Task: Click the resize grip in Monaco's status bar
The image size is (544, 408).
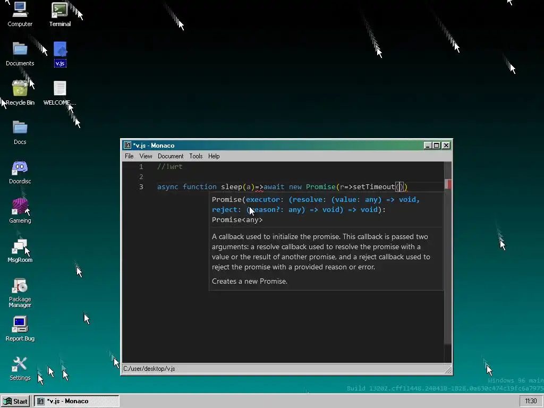Action: pos(448,370)
